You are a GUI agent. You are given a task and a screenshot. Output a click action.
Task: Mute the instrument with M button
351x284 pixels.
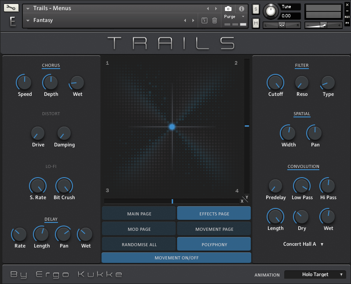coord(256,23)
